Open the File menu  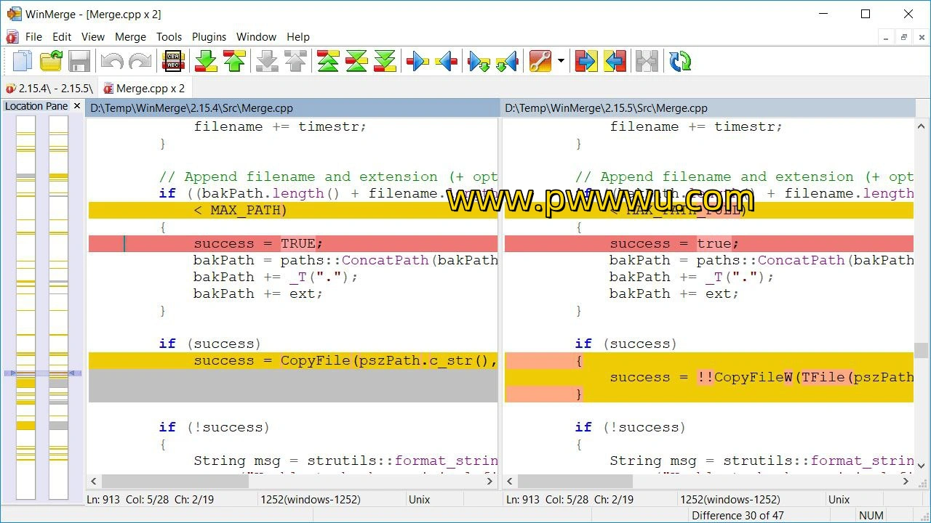click(33, 36)
